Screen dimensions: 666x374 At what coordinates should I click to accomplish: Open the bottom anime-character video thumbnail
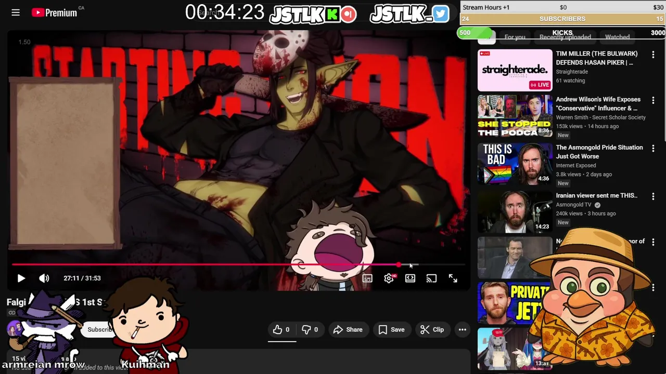[515, 348]
